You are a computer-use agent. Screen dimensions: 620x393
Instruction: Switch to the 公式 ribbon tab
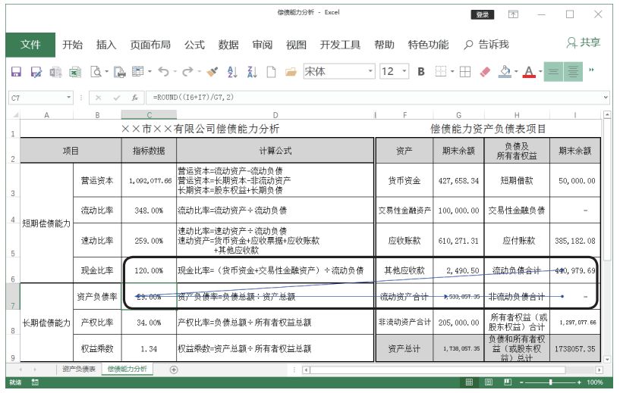(x=194, y=45)
